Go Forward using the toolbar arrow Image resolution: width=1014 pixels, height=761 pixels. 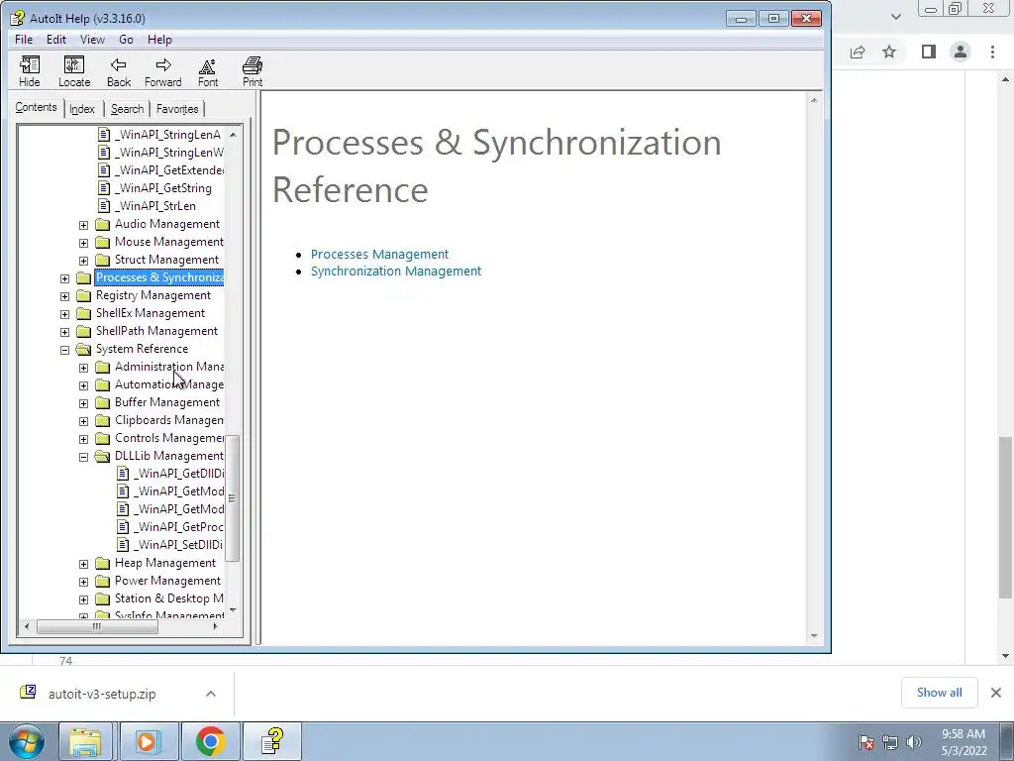163,71
